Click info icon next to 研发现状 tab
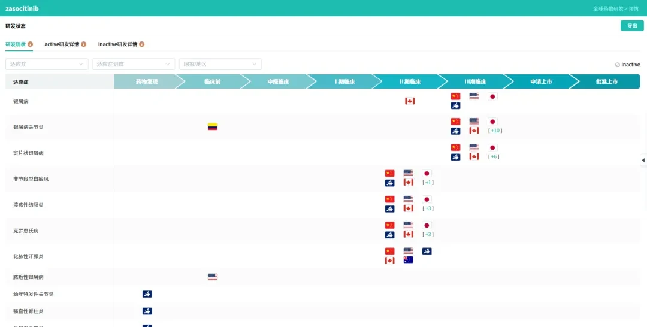Viewport: 647px width, 327px height. 30,44
